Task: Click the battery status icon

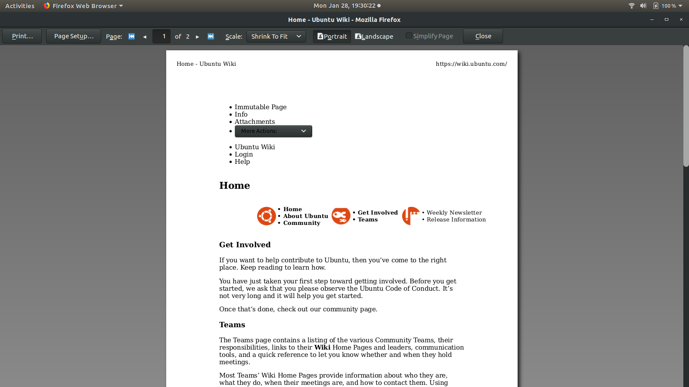Action: [655, 6]
